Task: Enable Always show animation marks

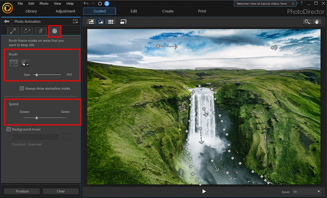Action: click(x=22, y=88)
